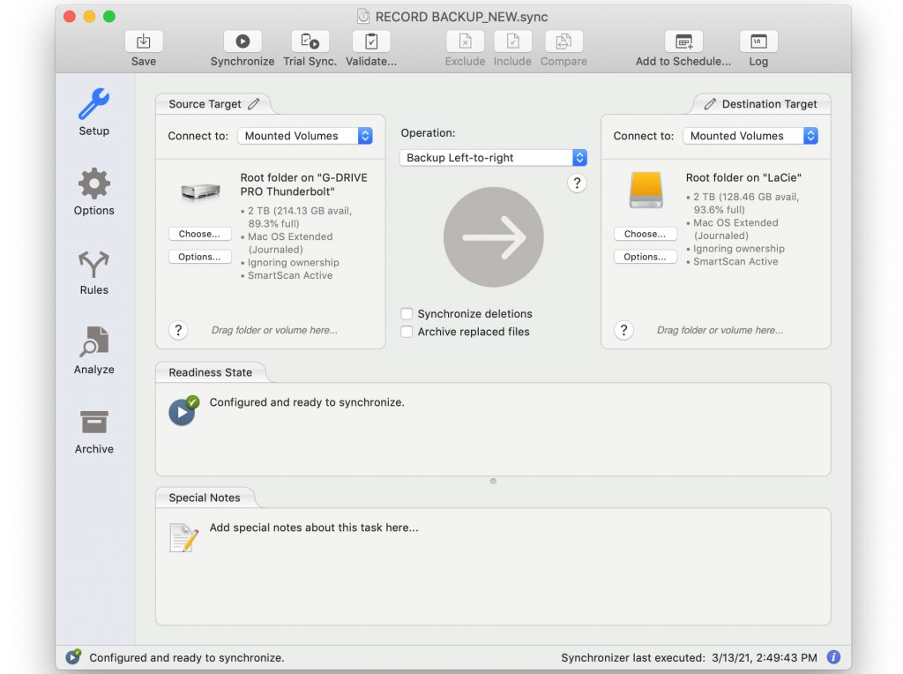Viewport: 903px width, 674px height.
Task: Open the Options sidebar panel
Action: [93, 191]
